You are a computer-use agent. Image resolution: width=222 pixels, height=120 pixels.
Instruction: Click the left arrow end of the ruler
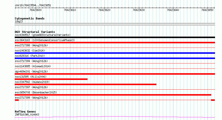(x=15, y=8)
